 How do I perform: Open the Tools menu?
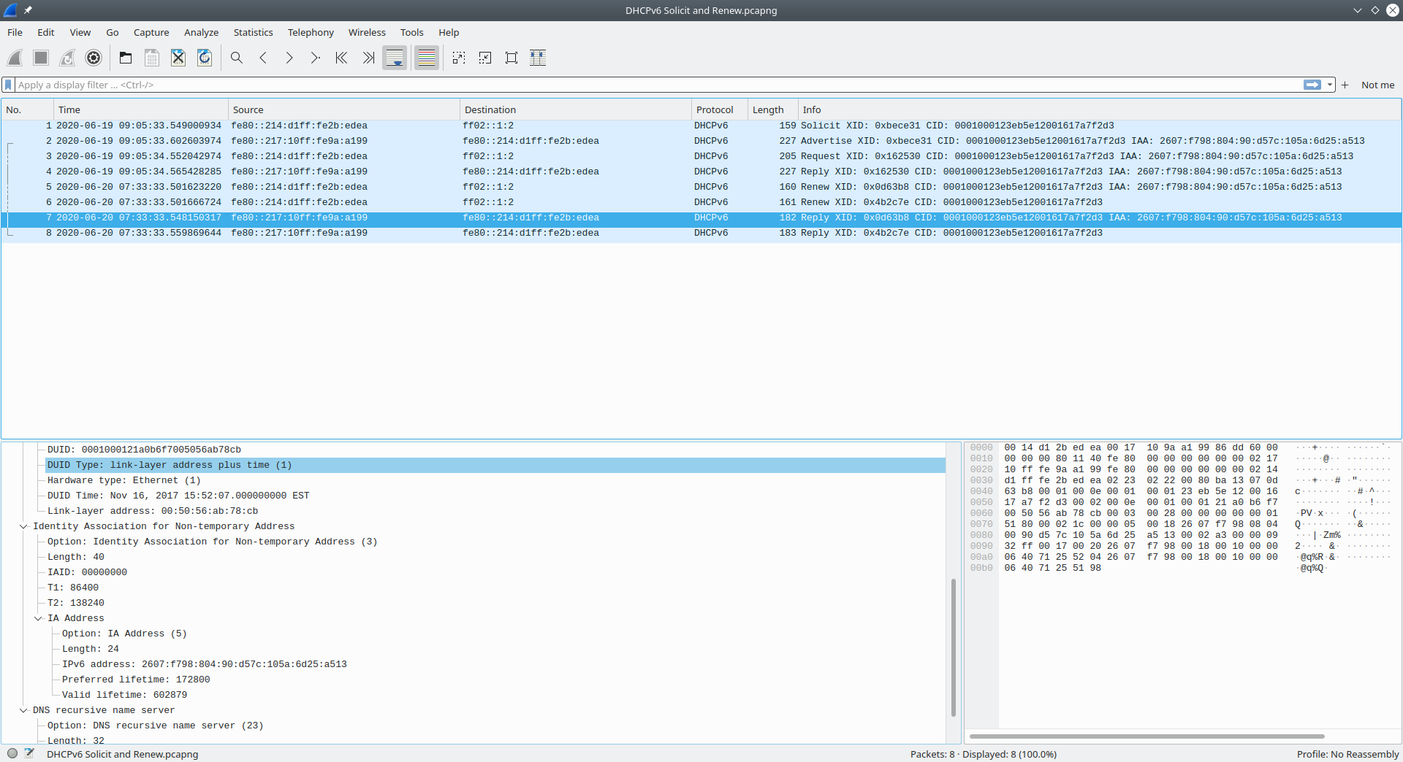pyautogui.click(x=411, y=32)
